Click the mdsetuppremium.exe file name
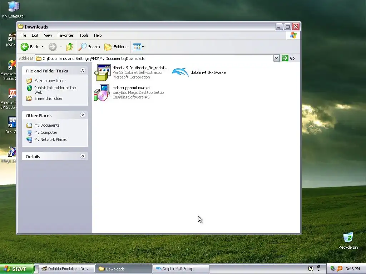Viewport: 366px width, 274px height. (x=131, y=88)
